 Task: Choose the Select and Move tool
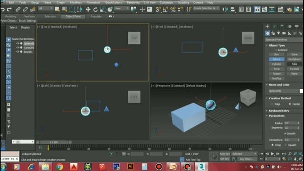pyautogui.click(x=88, y=9)
